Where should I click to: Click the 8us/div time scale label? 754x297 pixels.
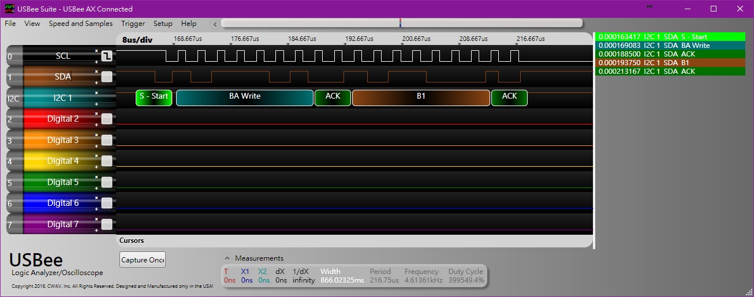click(x=137, y=40)
